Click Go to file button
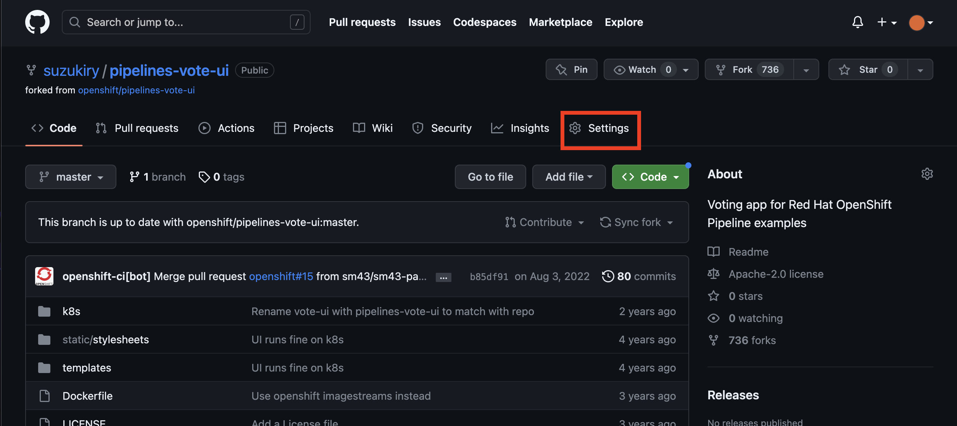The height and width of the screenshot is (426, 957). pyautogui.click(x=490, y=177)
